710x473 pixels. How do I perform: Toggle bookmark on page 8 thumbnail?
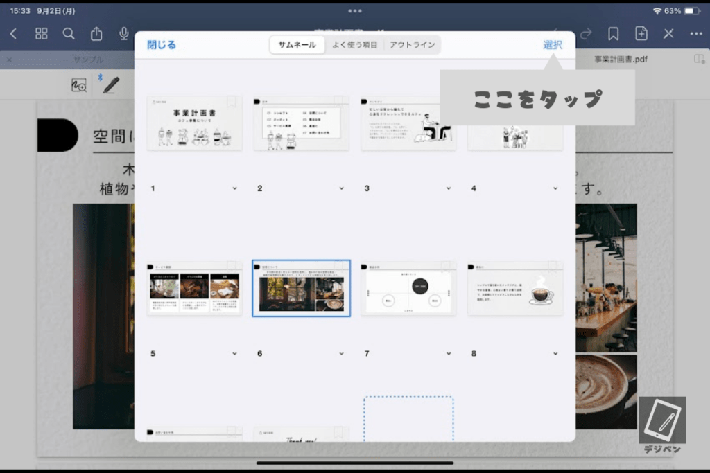pyautogui.click(x=552, y=267)
